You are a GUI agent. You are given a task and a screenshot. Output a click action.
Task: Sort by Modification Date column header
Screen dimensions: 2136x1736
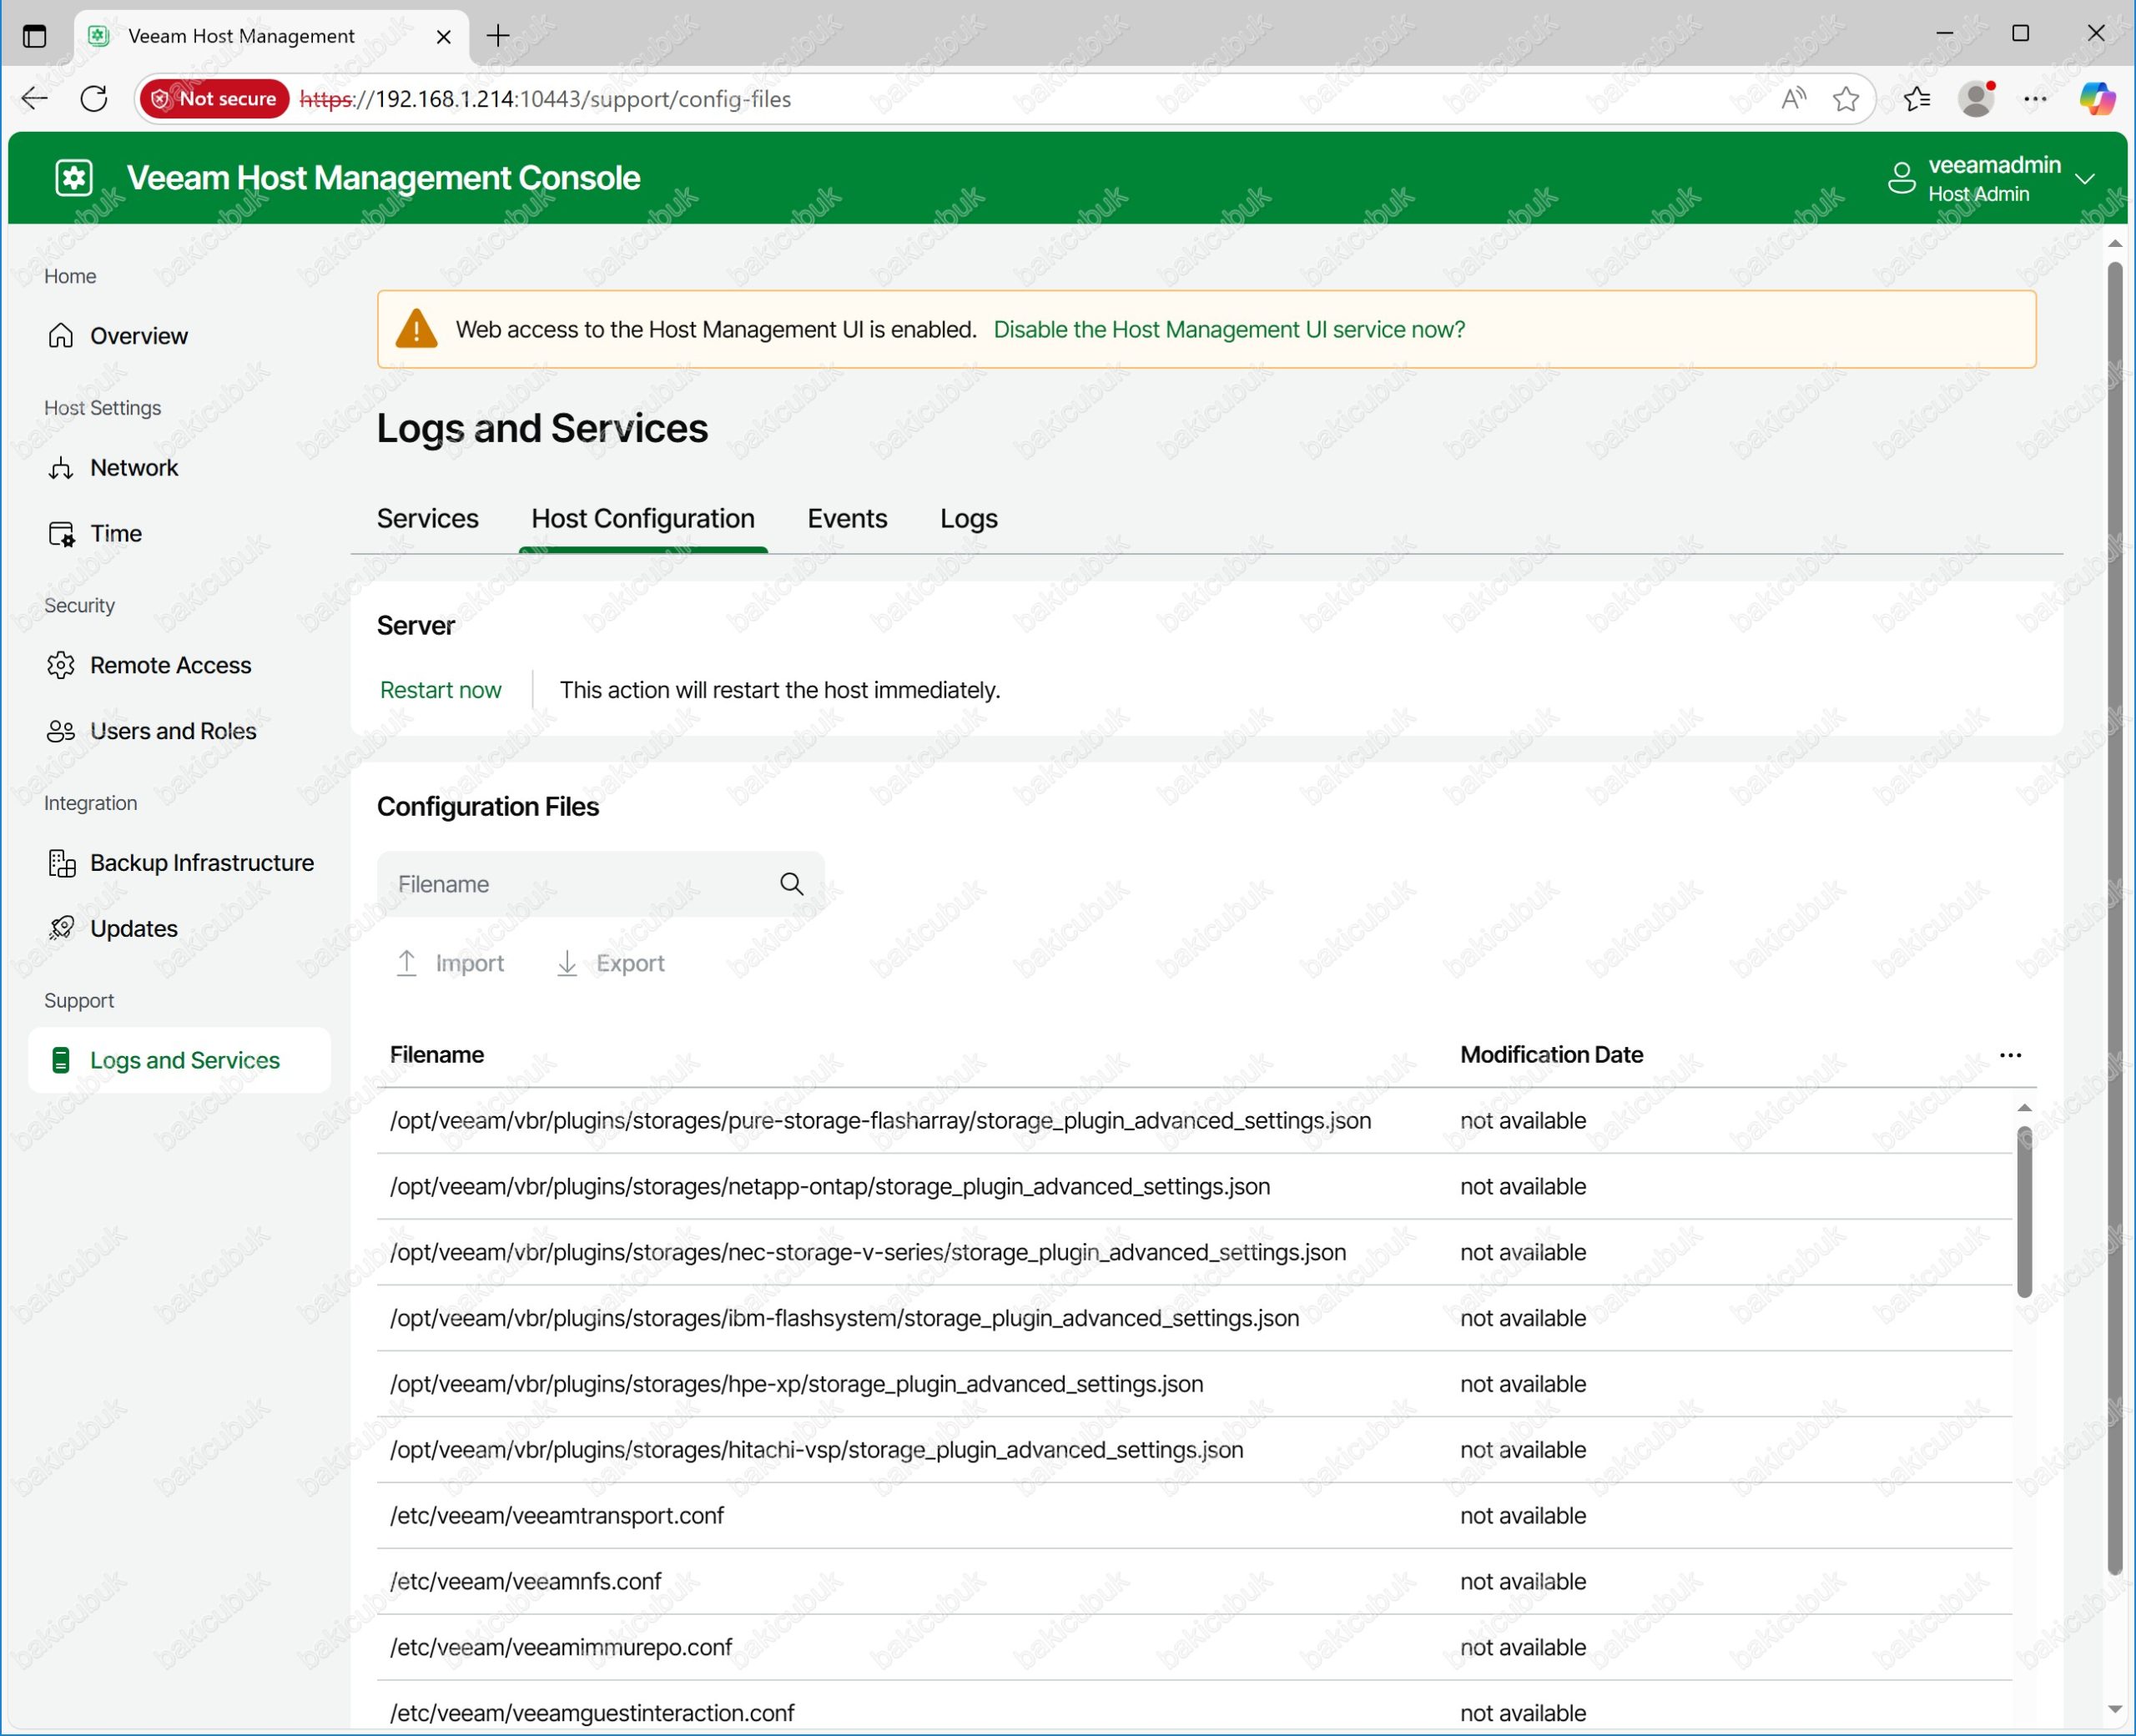click(1551, 1054)
